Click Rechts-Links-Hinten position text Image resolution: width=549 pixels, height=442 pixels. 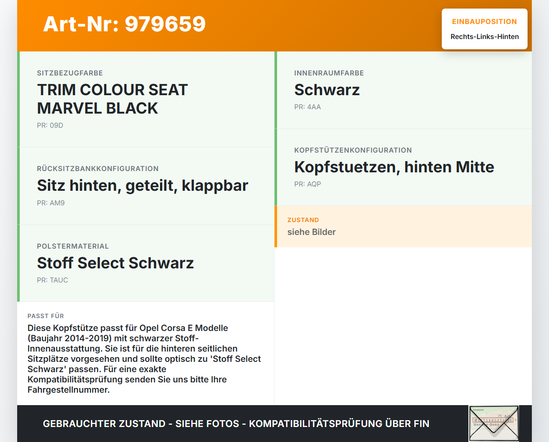[x=484, y=37]
